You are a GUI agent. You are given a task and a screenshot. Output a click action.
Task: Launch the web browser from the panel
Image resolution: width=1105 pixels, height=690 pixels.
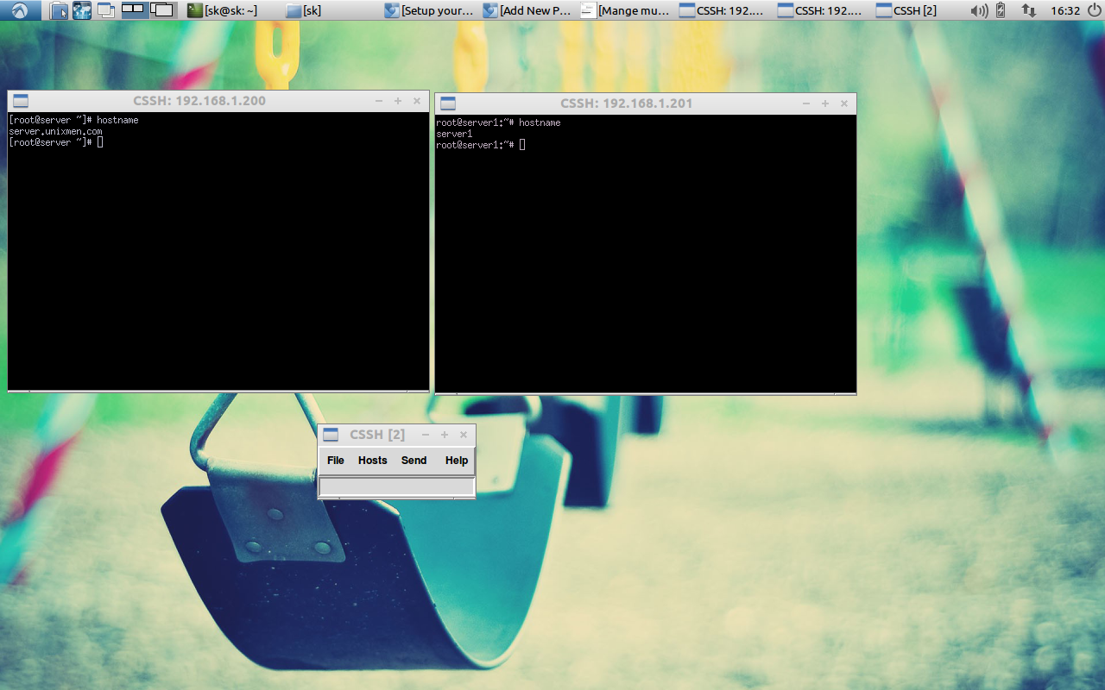pos(82,10)
